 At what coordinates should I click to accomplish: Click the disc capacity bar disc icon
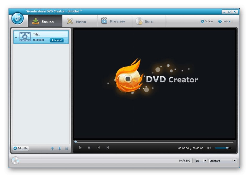[x=15, y=161]
